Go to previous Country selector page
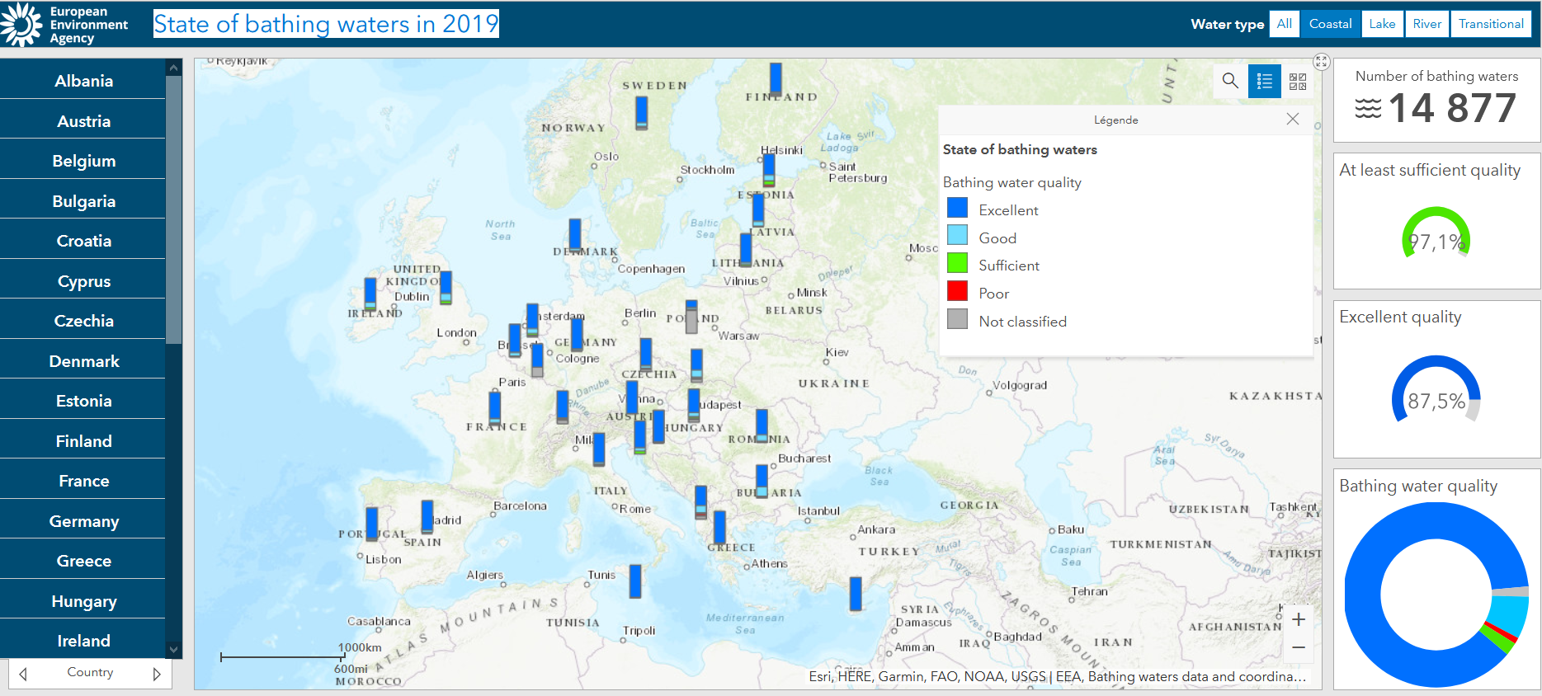 pyautogui.click(x=23, y=674)
